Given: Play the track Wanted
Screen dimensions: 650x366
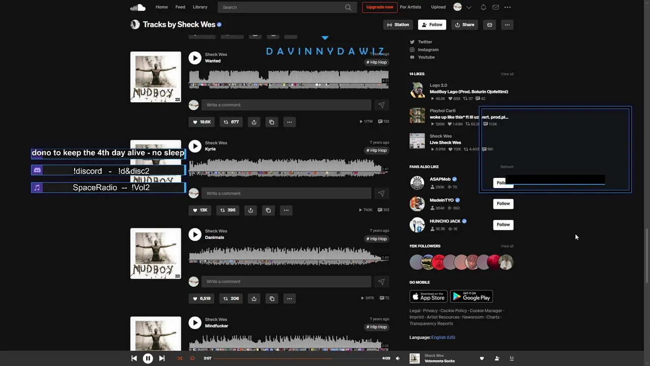Looking at the screenshot, I should (x=195, y=58).
